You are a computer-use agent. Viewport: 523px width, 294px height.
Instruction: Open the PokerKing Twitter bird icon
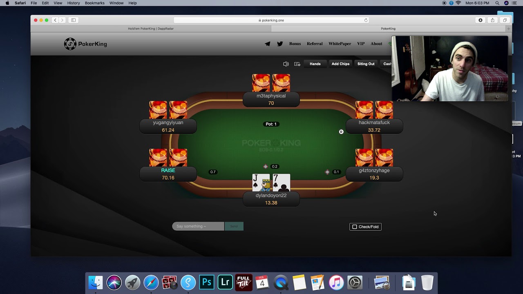point(280,44)
